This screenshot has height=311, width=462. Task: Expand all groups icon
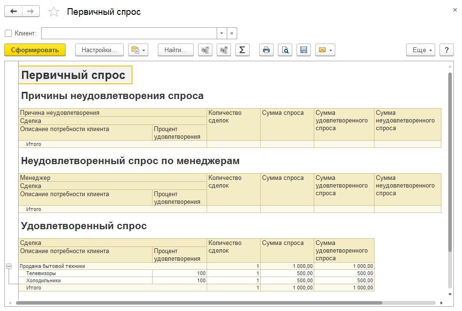pyautogui.click(x=224, y=50)
